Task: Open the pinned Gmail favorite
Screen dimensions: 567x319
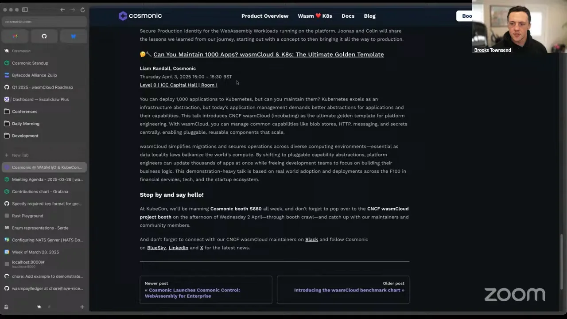Action: (x=15, y=36)
